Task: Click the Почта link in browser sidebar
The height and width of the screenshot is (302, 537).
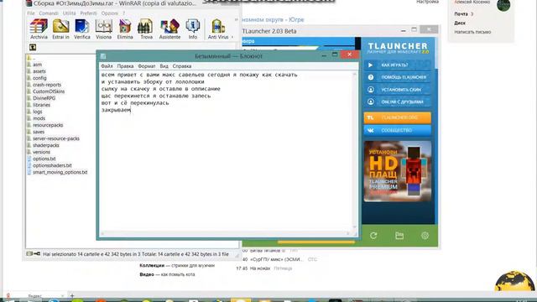Action: tap(461, 14)
